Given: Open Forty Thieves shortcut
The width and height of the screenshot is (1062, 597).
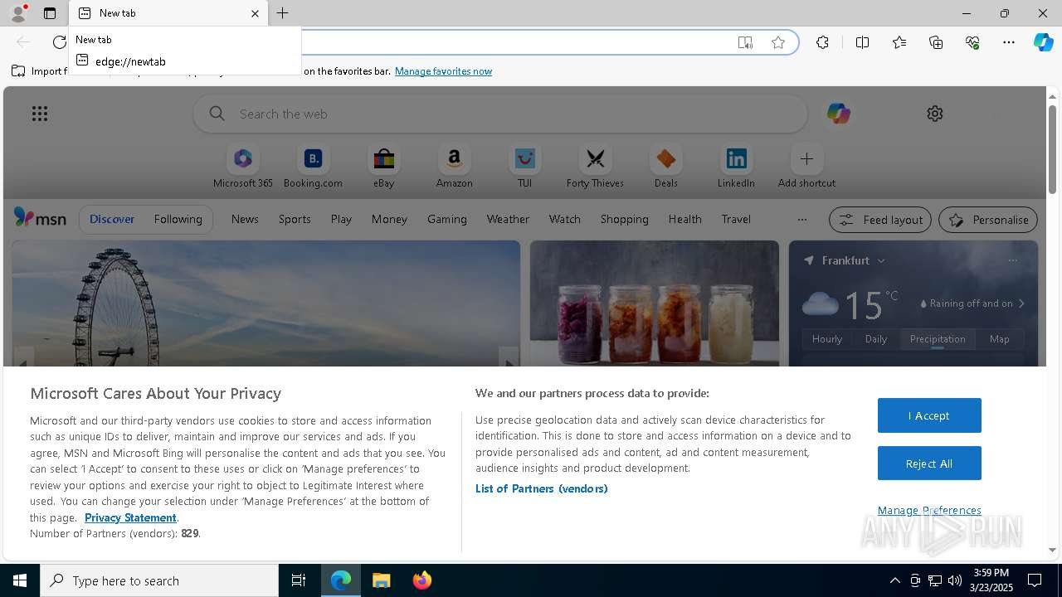Looking at the screenshot, I should pyautogui.click(x=595, y=167).
